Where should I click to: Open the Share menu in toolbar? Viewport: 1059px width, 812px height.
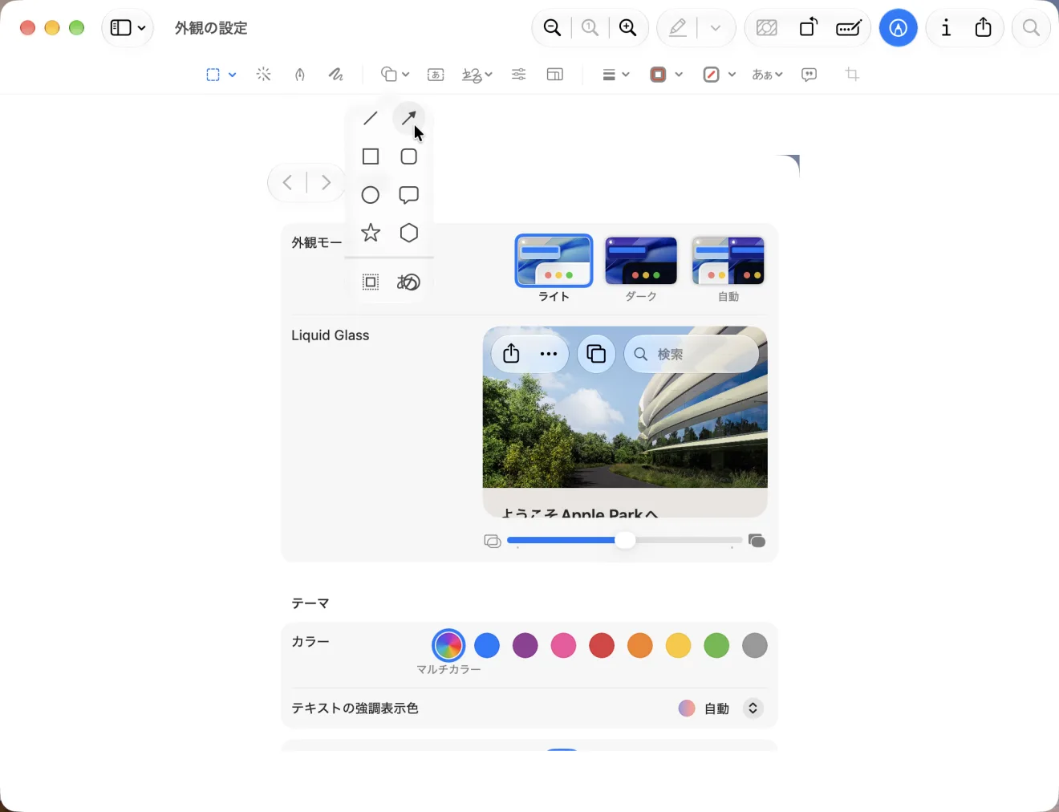coord(983,28)
